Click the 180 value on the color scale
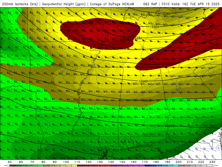Image resolution: width=222 pixels, height=167 pixels. point(156,162)
